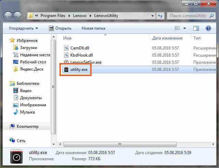Click the music note icon beside Музыка

click(16, 112)
